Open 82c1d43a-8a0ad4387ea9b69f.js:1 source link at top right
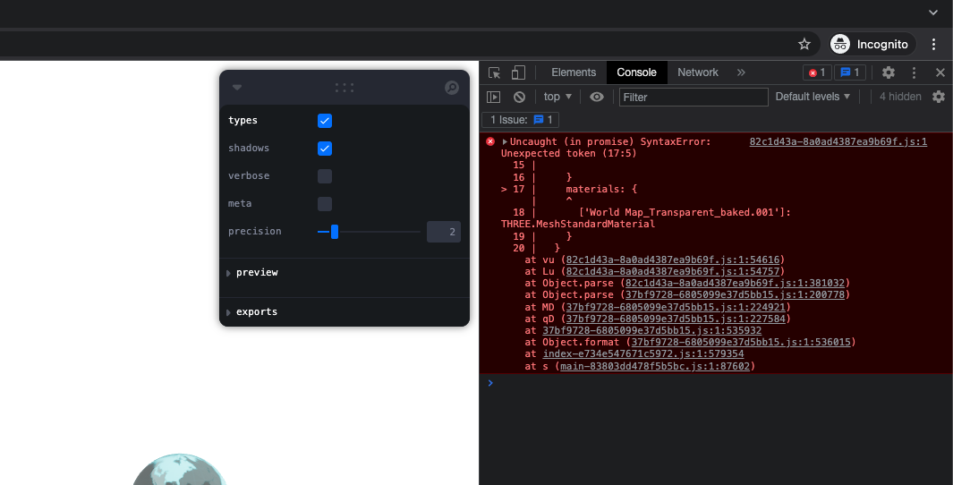953x485 pixels. point(838,141)
